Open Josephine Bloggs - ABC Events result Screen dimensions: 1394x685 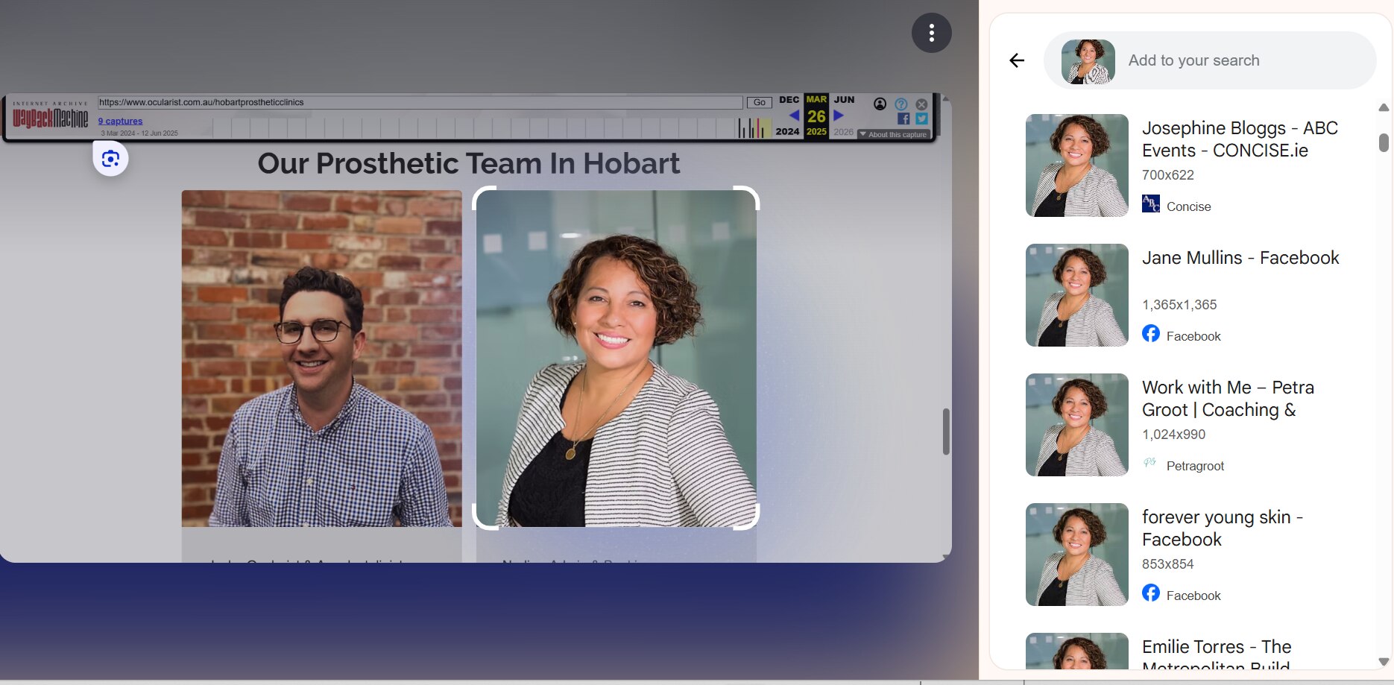1239,139
